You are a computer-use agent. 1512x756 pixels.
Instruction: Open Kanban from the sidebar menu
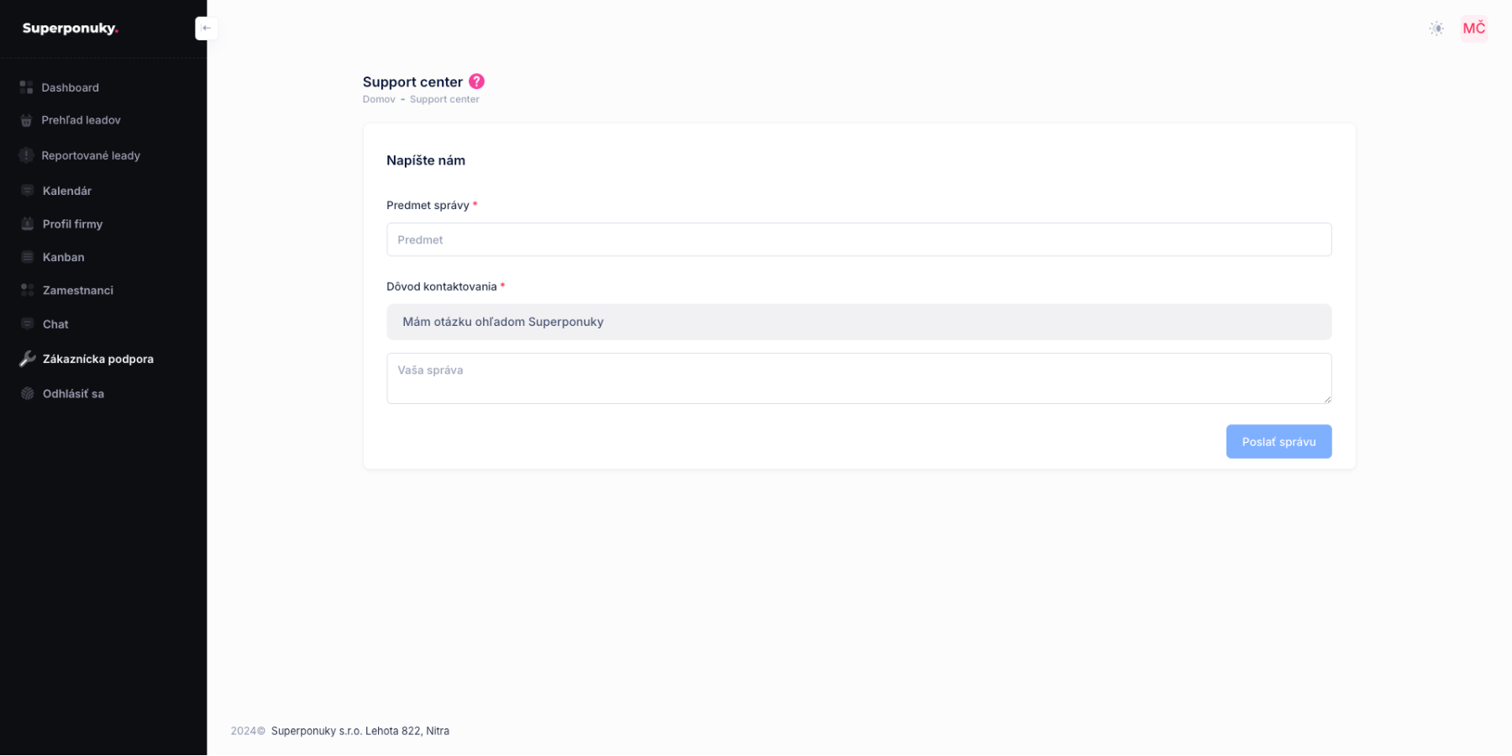(x=63, y=257)
